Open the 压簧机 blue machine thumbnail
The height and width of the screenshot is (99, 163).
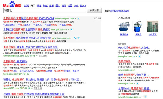tap(138, 27)
